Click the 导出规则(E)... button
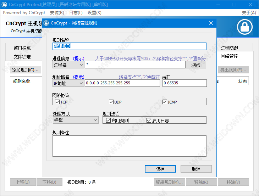The height and width of the screenshot is (196, 259). (233, 70)
